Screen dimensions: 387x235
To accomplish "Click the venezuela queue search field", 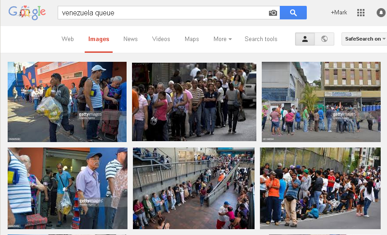I will (163, 13).
